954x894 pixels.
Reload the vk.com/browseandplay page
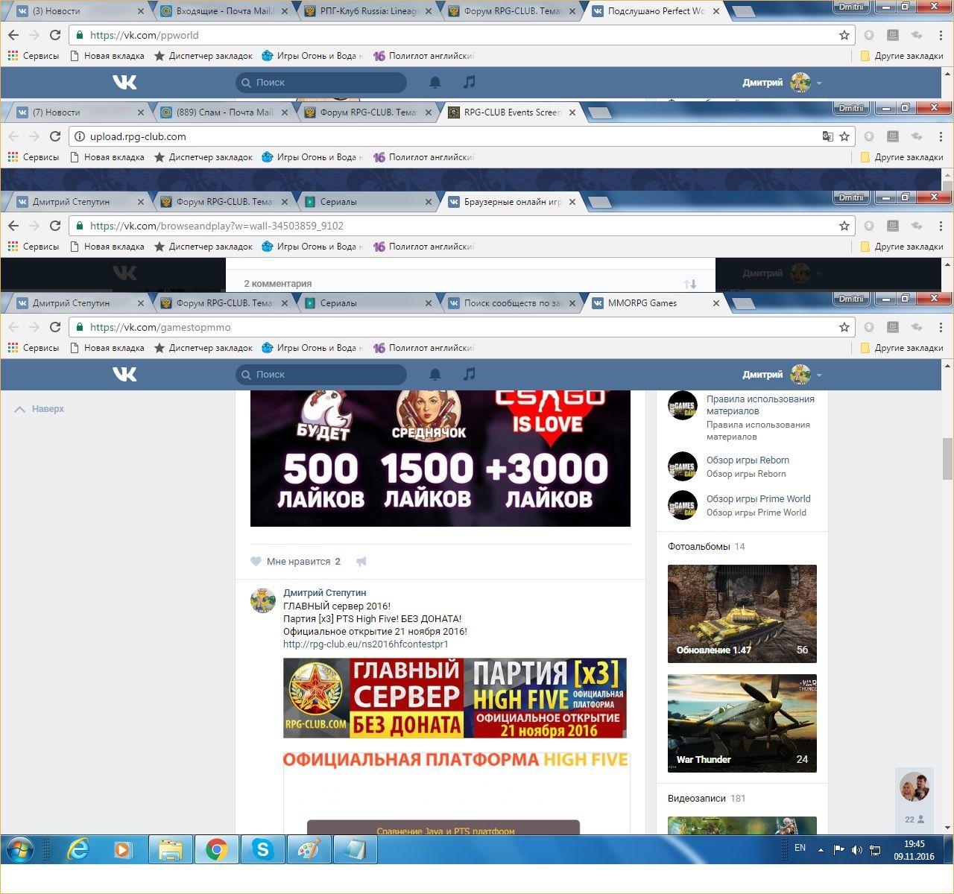55,226
